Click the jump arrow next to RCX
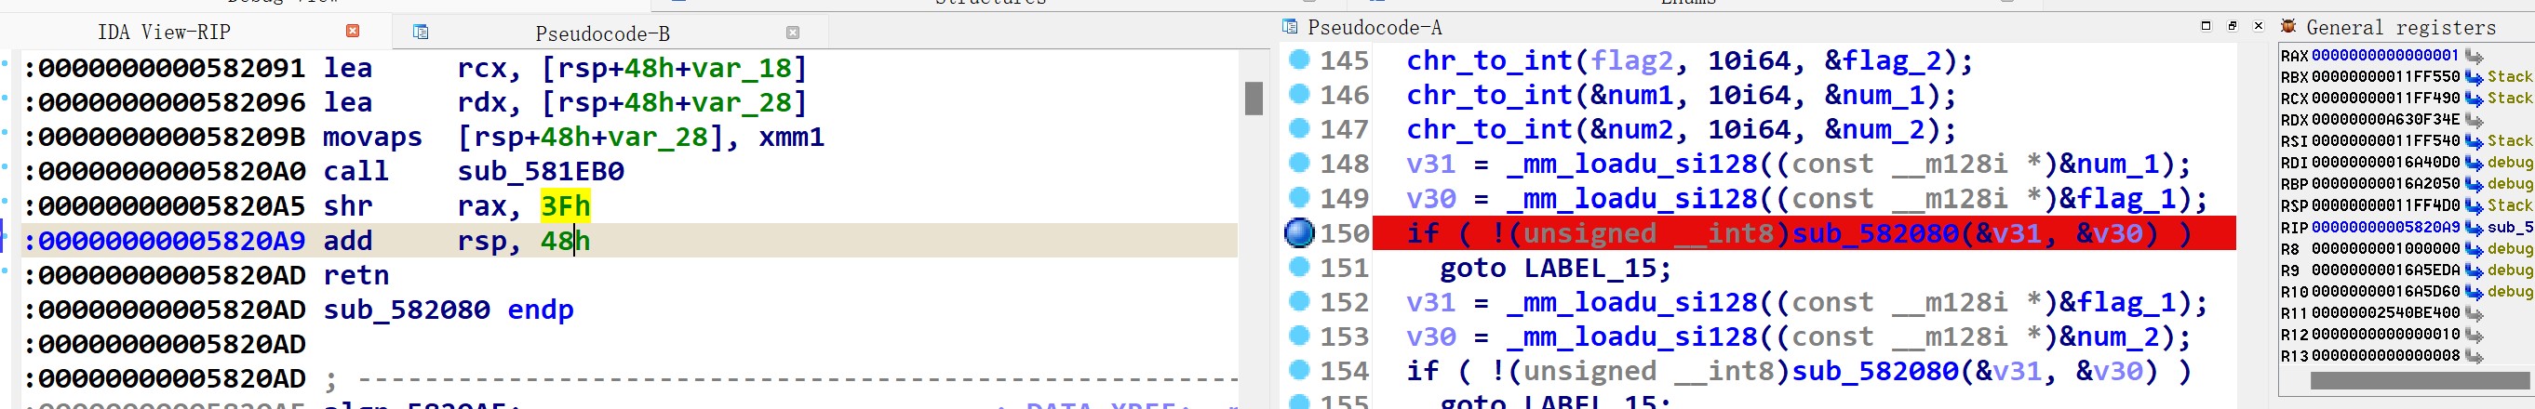Viewport: 2535px width, 409px height. click(2473, 99)
